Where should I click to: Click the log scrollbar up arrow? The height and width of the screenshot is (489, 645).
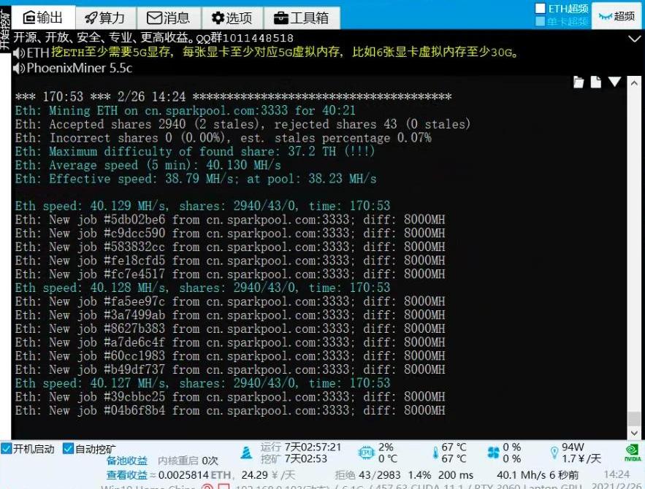(x=634, y=83)
